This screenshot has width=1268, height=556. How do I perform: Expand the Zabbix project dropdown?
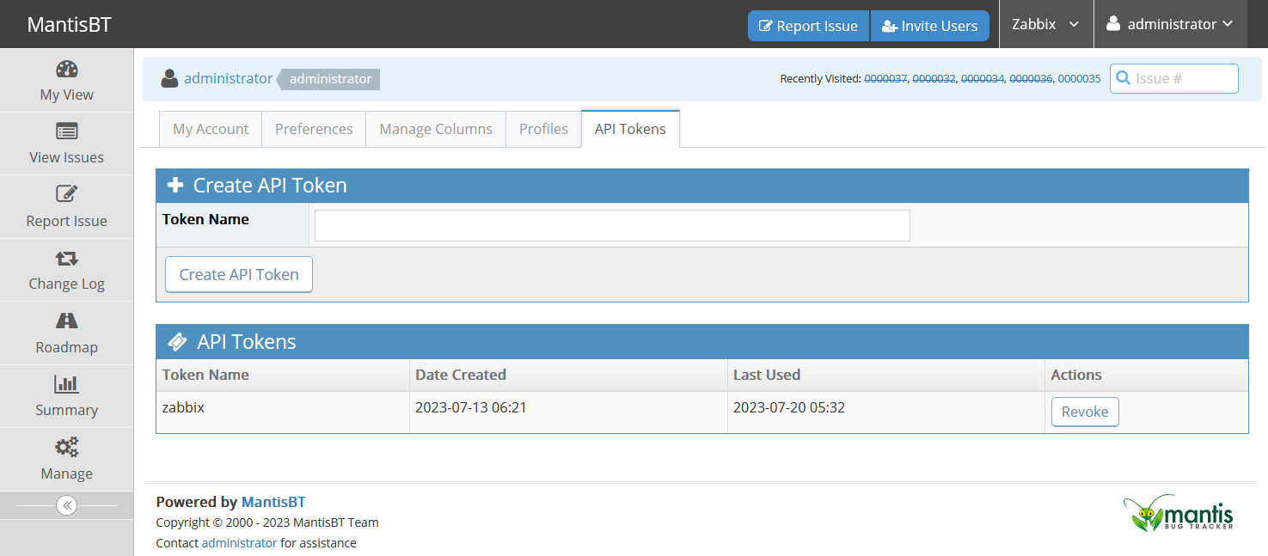(1045, 24)
